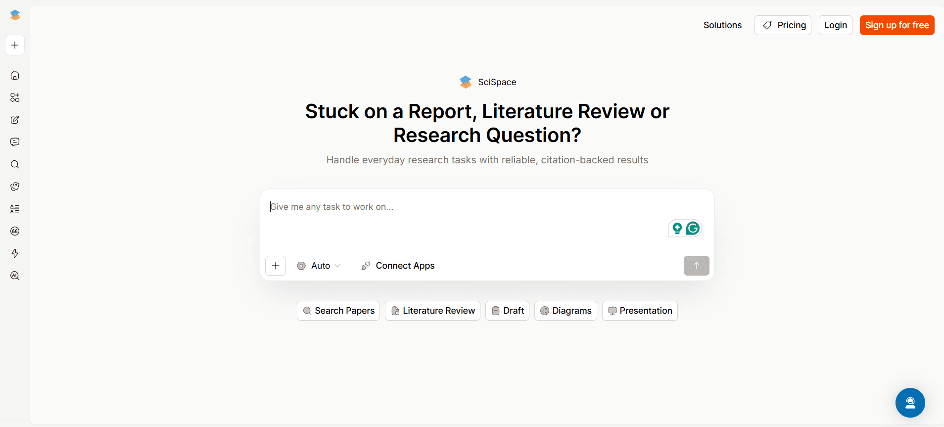Click Sign up for free
This screenshot has width=944, height=427.
pos(897,25)
